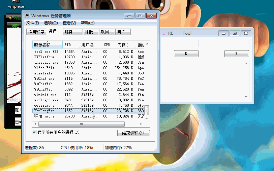
Task: Open the 文件(F) menu
Action: click(x=33, y=23)
